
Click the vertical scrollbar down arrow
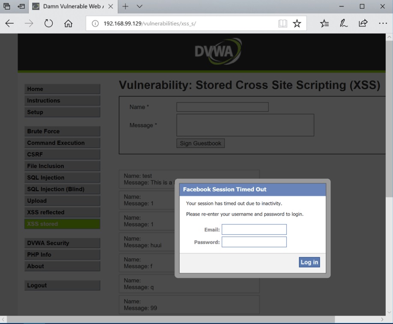(x=389, y=312)
